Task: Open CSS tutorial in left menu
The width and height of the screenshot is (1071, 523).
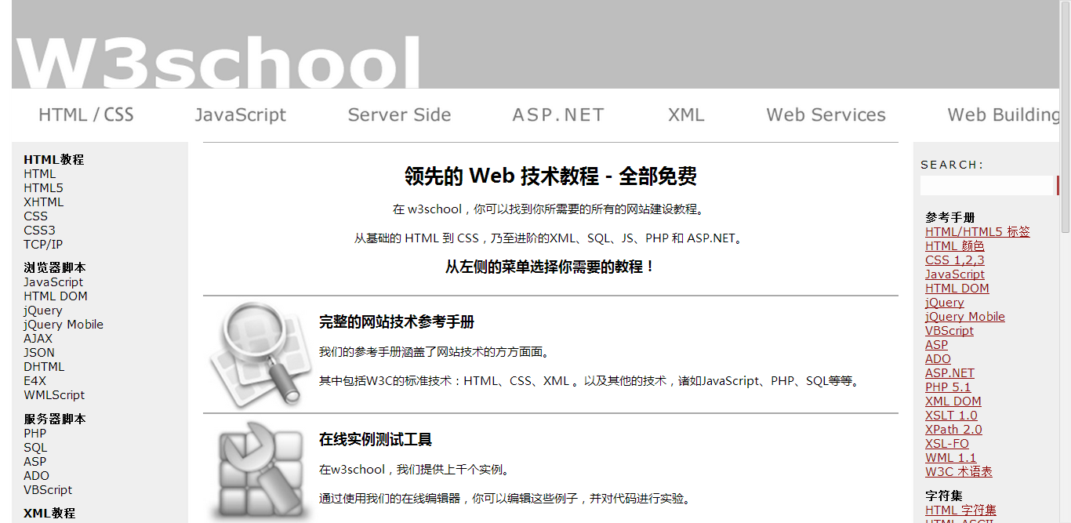Action: pyautogui.click(x=35, y=216)
